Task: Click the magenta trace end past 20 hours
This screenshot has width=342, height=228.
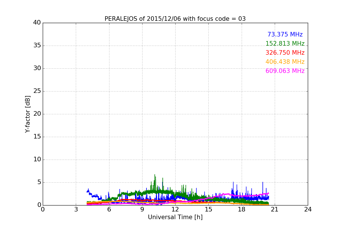Action: (x=268, y=193)
